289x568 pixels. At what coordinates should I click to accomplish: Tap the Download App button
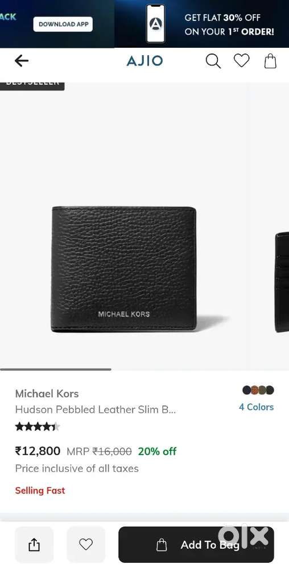click(x=63, y=24)
